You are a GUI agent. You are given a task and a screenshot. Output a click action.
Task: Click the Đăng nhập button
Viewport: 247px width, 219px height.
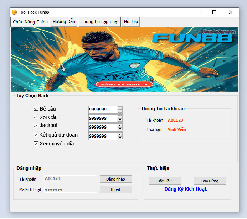pyautogui.click(x=116, y=179)
